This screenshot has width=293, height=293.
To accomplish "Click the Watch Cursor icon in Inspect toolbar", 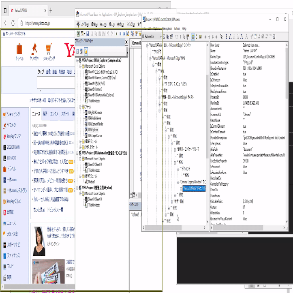I will point(184,36).
